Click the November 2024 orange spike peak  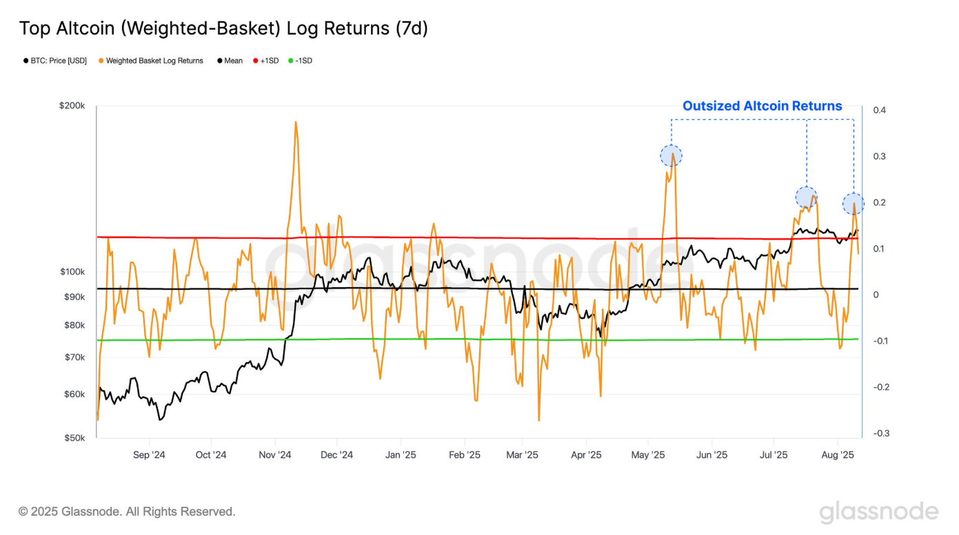296,123
